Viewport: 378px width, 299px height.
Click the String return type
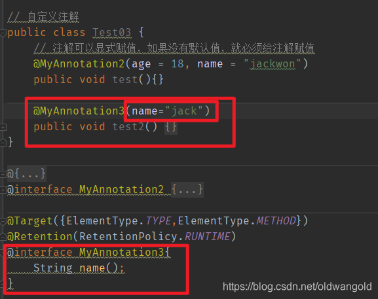53,268
